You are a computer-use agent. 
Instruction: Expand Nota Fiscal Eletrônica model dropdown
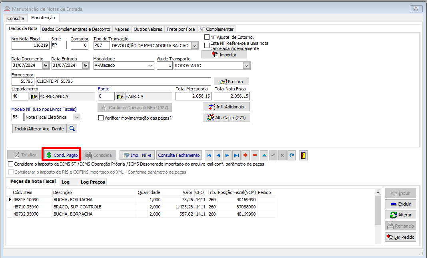click(x=77, y=117)
